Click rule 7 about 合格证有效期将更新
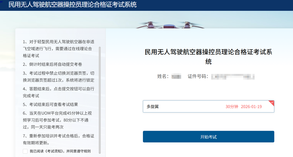The height and width of the screenshot is (157, 293). (58, 139)
